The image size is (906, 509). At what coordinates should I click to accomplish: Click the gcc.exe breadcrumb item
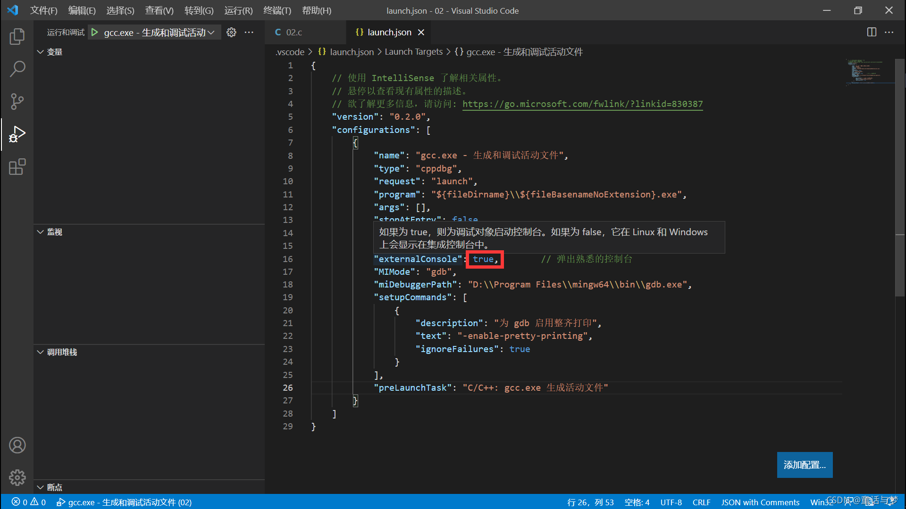click(519, 52)
